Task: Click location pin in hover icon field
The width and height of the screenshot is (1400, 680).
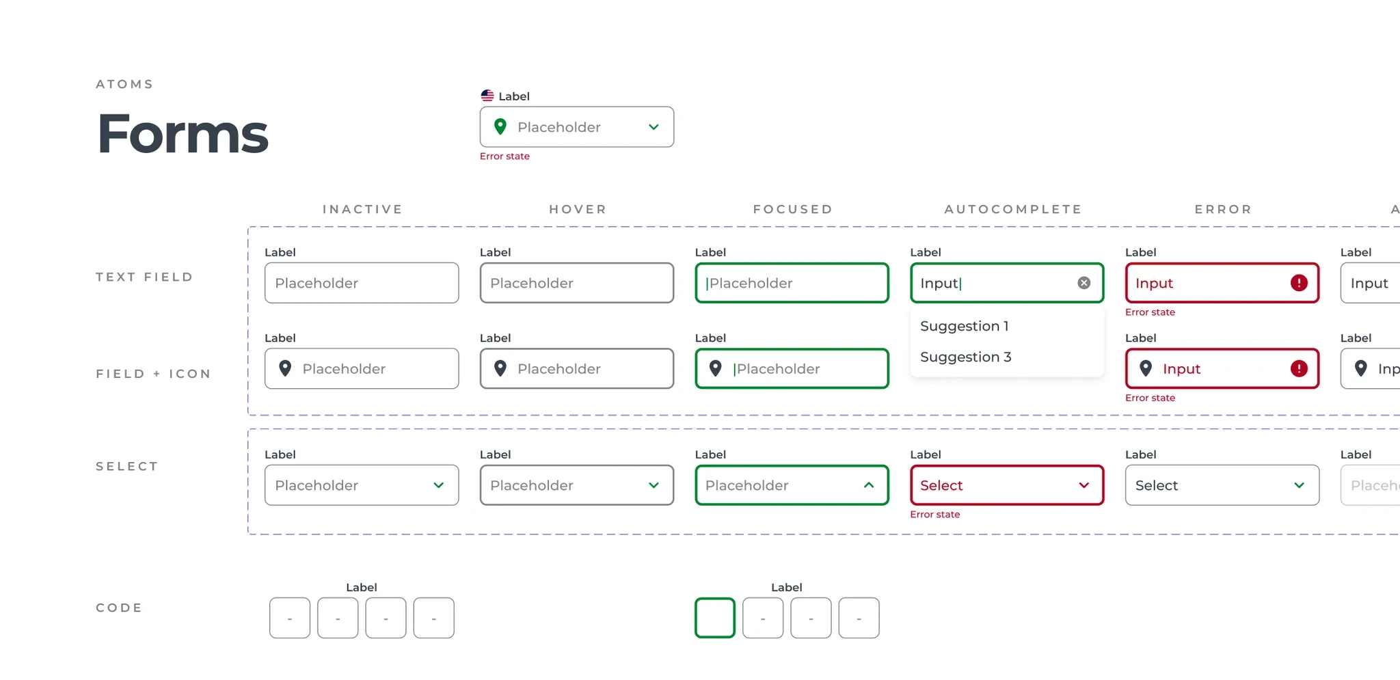Action: click(500, 368)
